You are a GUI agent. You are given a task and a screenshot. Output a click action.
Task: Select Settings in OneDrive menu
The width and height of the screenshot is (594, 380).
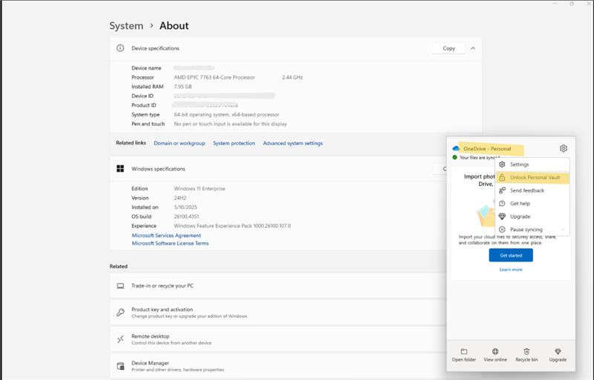[532, 164]
